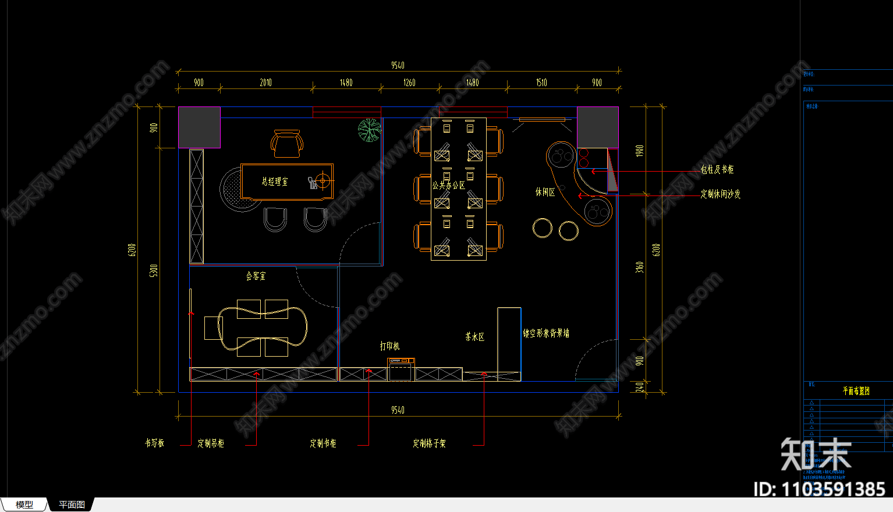Screen dimensions: 893x512
Task: Click the 定制书柜 annotation text
Action: point(323,443)
